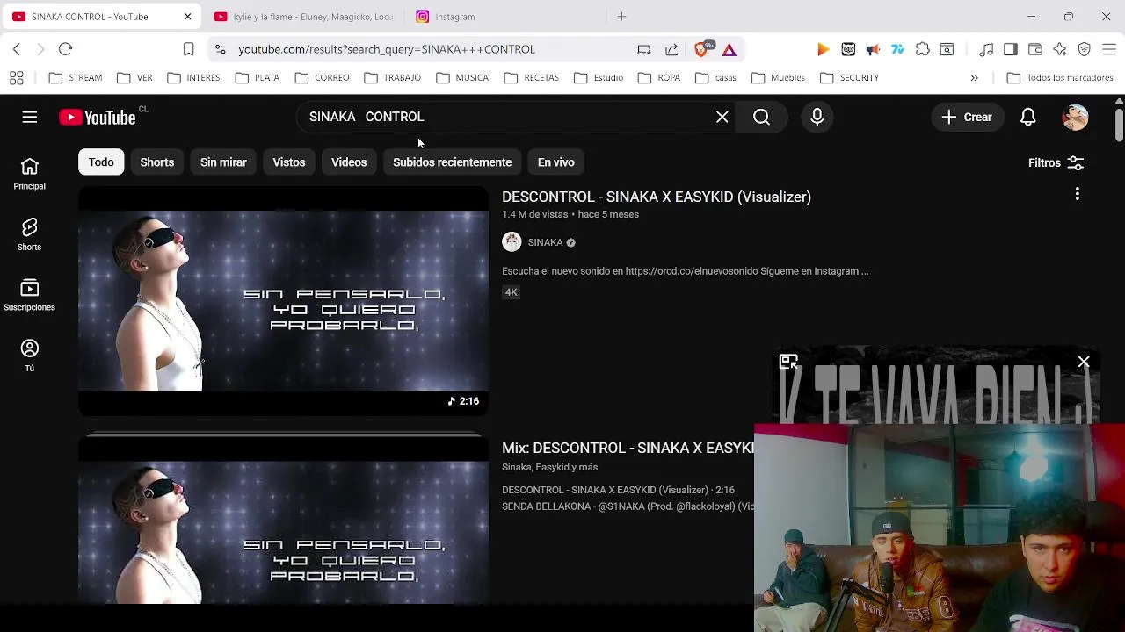The height and width of the screenshot is (632, 1125).
Task: Bookmark this page via the bookmark icon
Action: pos(188,49)
